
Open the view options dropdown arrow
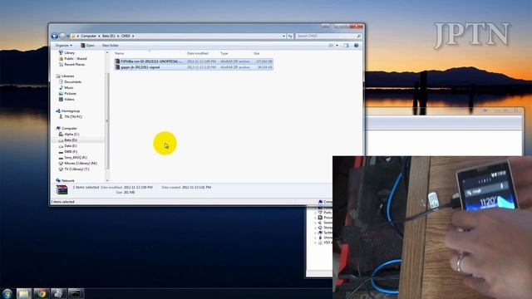(x=337, y=46)
